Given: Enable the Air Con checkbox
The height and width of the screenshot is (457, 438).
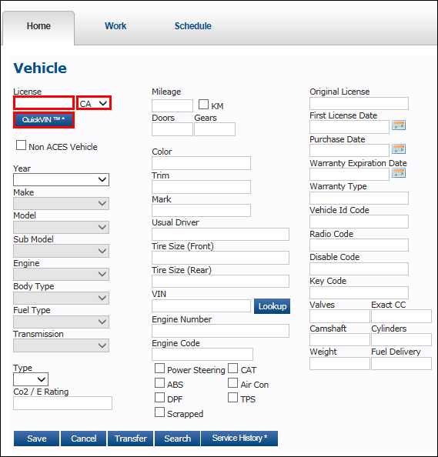Looking at the screenshot, I should [232, 382].
